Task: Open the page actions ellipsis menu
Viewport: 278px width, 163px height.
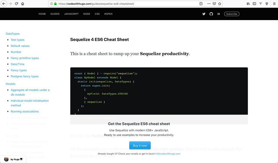Action: 209,4
